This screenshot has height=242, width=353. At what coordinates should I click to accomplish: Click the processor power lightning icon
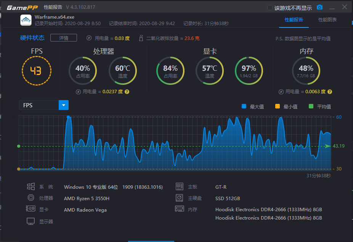click(78, 92)
